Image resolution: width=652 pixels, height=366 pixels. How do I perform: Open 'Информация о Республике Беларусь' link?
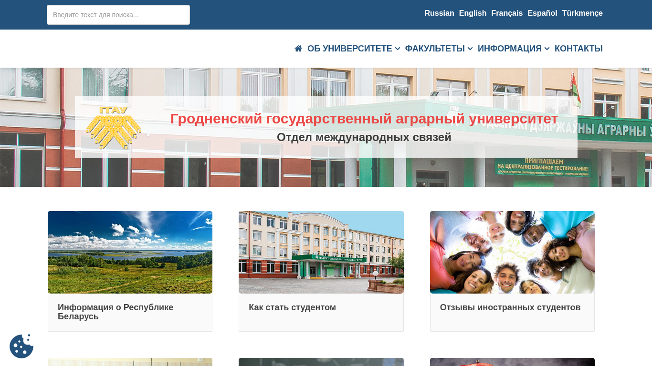click(x=116, y=312)
